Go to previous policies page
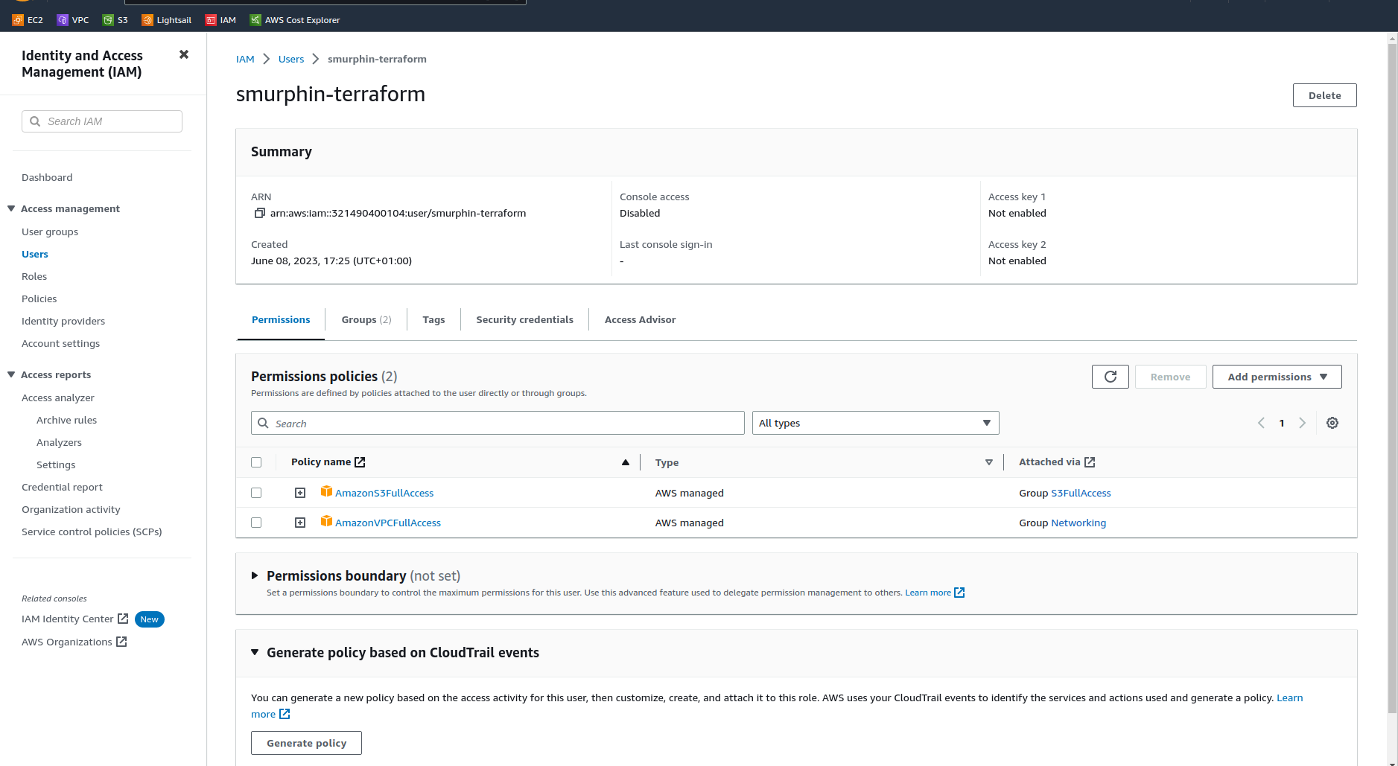Viewport: 1398px width, 766px height. tap(1261, 423)
